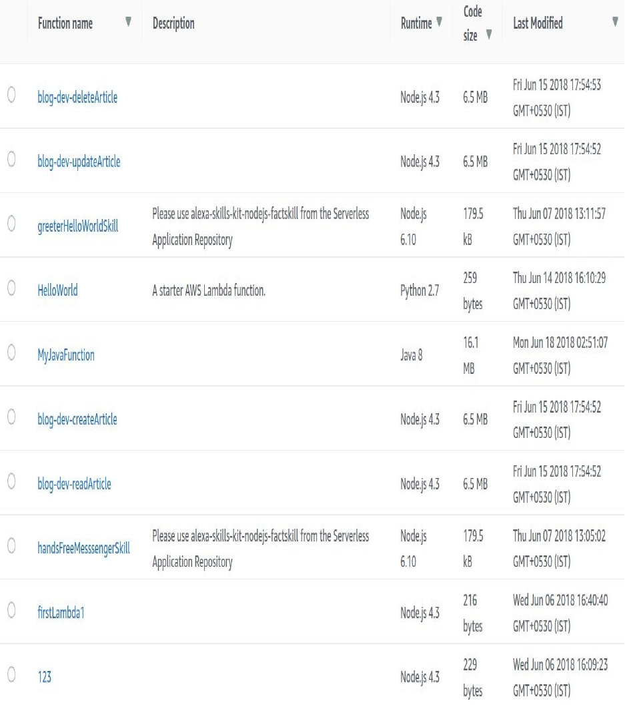625x705 pixels.
Task: Open the blog-dev-updateArticle function
Action: pos(79,162)
